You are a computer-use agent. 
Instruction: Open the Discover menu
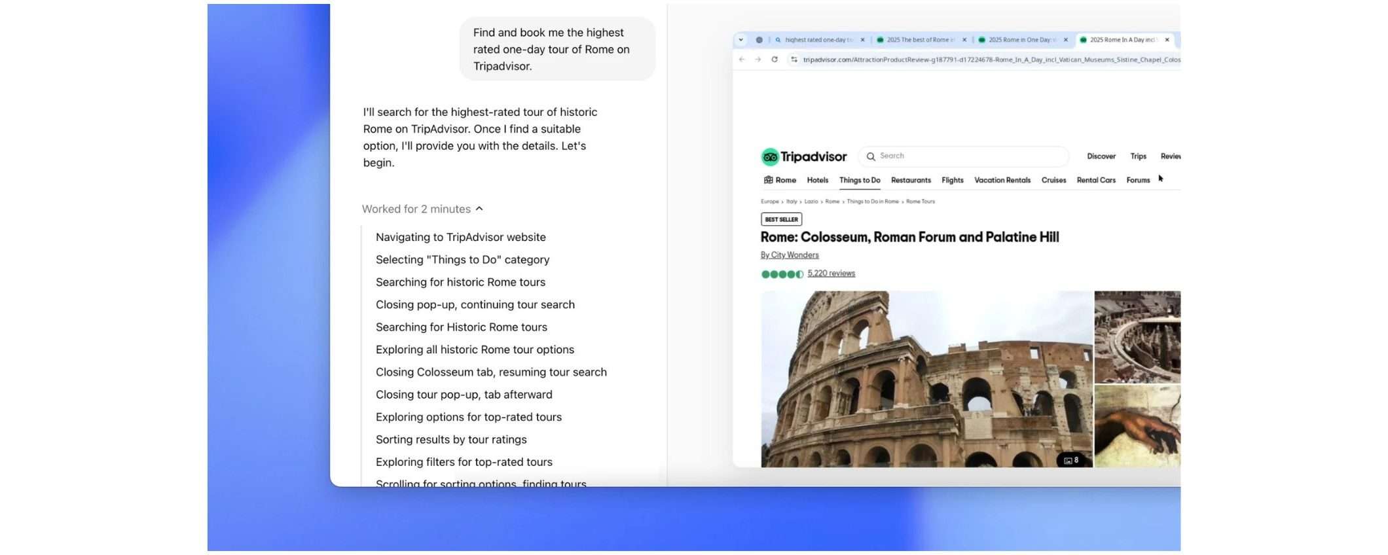(1101, 156)
